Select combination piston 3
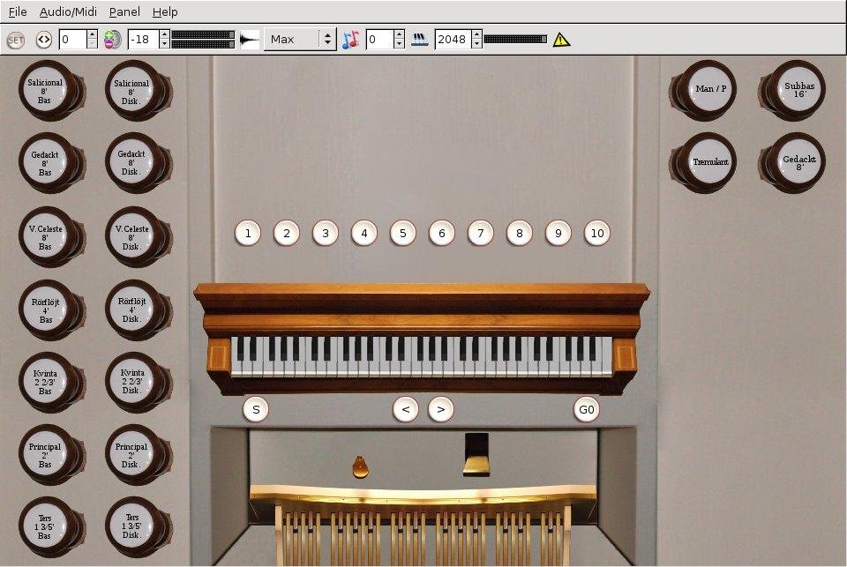Viewport: 847px width, 567px height. [x=326, y=234]
